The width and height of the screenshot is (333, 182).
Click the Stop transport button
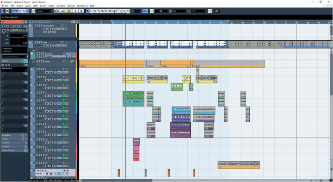click(69, 11)
